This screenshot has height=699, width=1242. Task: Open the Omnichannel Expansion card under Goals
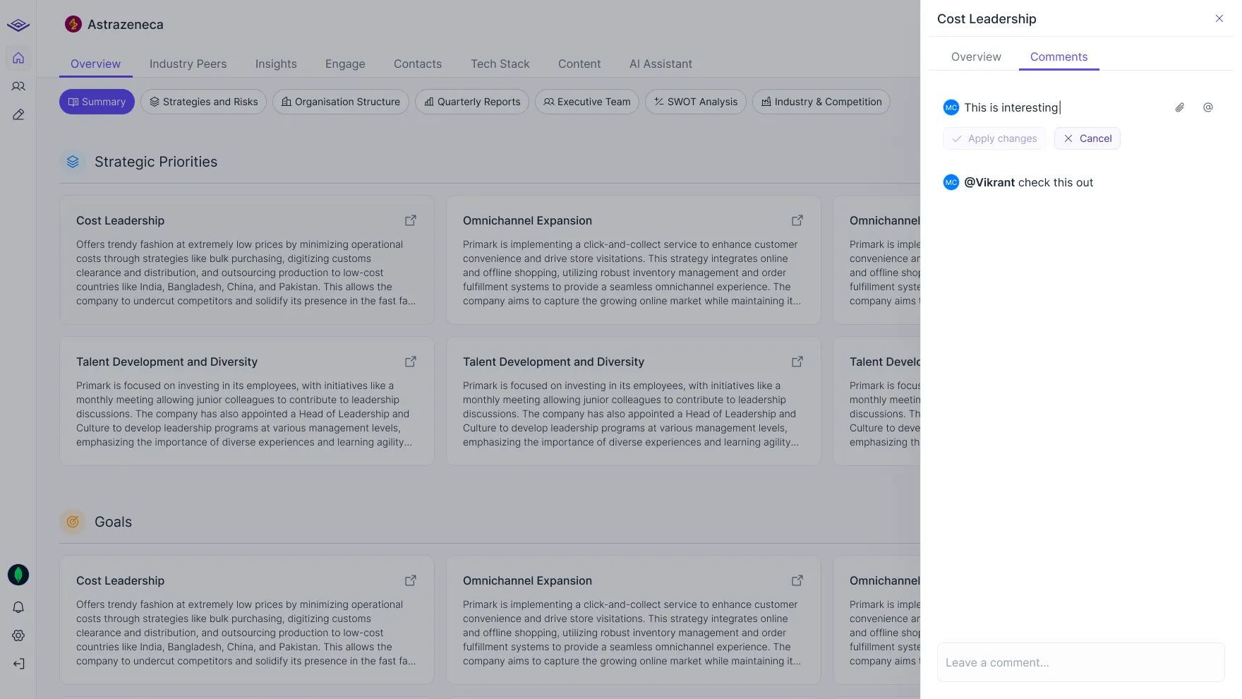point(634,620)
